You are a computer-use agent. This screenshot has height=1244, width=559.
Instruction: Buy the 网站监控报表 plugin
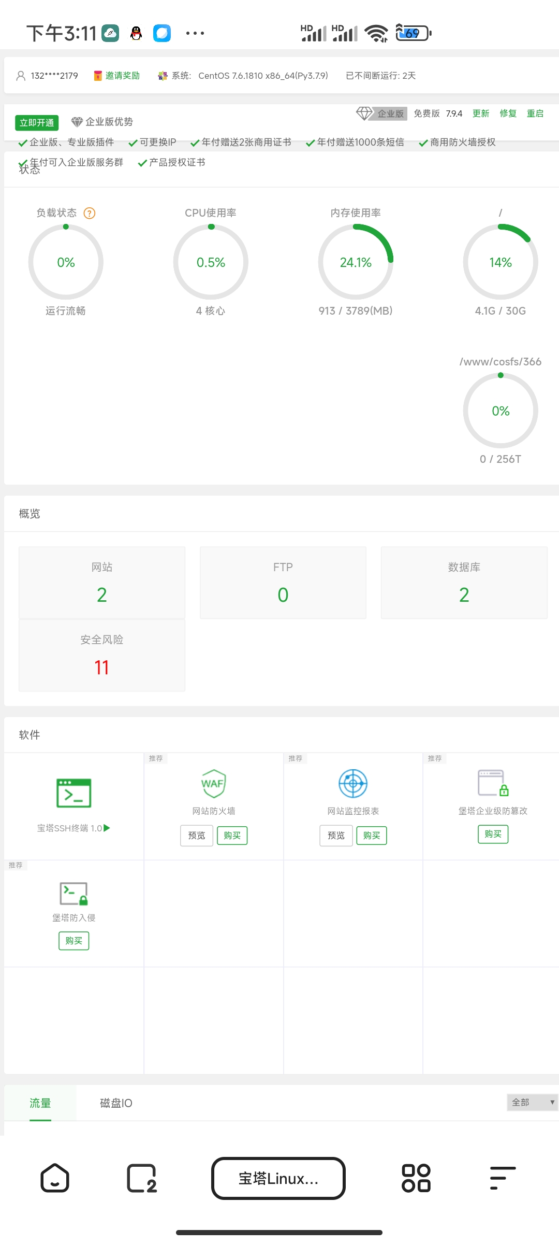pyautogui.click(x=372, y=836)
